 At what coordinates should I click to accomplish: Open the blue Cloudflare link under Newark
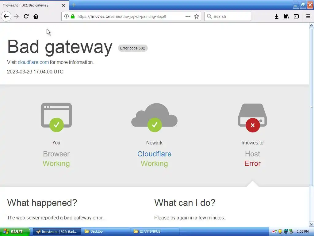(154, 154)
